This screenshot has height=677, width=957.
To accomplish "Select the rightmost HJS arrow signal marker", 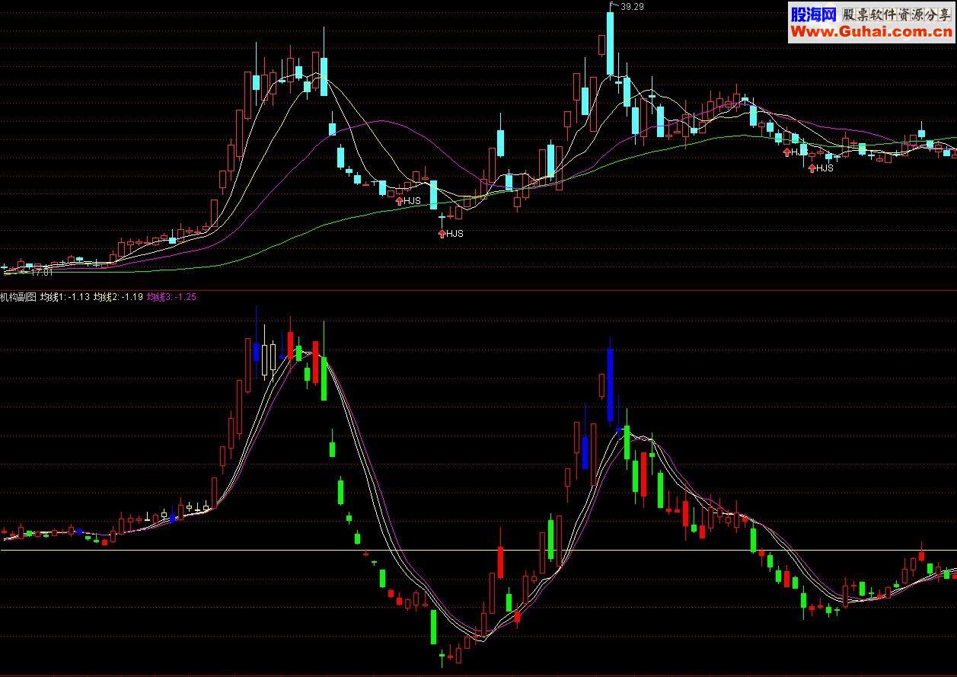I will 812,168.
